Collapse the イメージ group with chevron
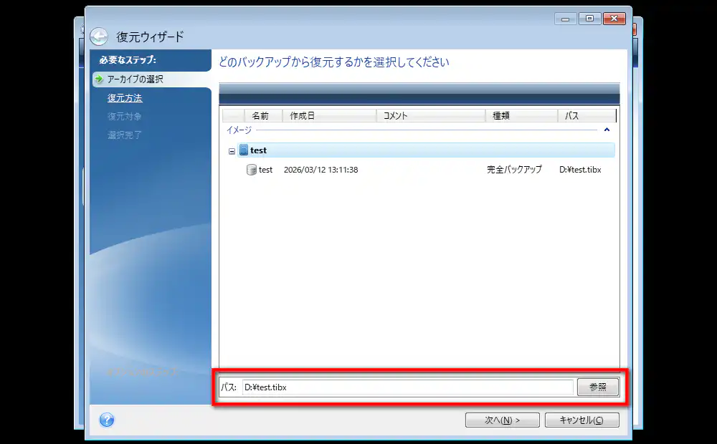This screenshot has width=717, height=444. (x=607, y=130)
